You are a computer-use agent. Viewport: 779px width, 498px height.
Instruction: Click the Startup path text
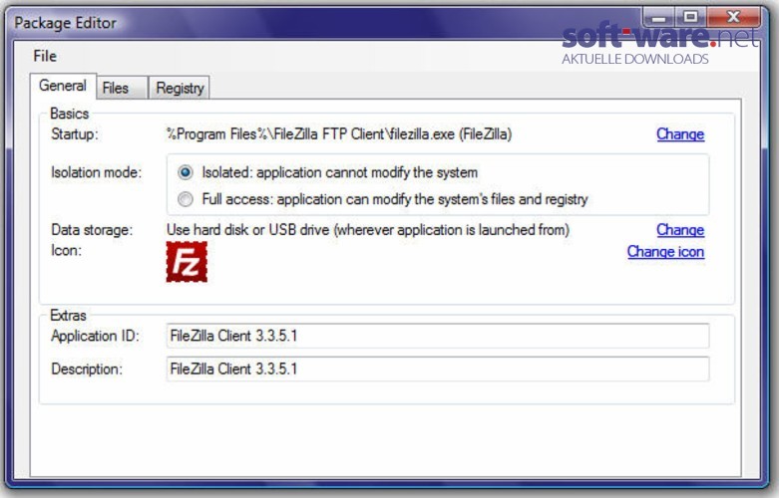coord(339,133)
